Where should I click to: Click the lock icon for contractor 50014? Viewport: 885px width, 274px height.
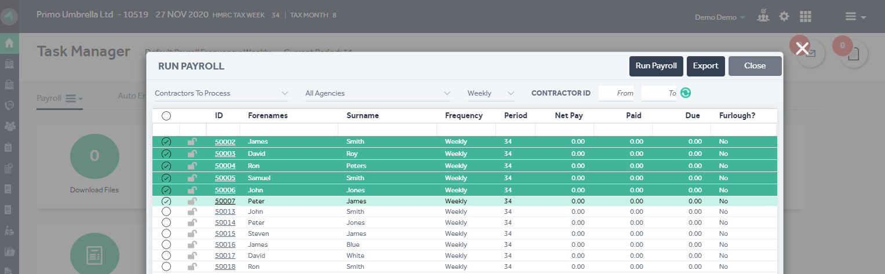click(192, 222)
